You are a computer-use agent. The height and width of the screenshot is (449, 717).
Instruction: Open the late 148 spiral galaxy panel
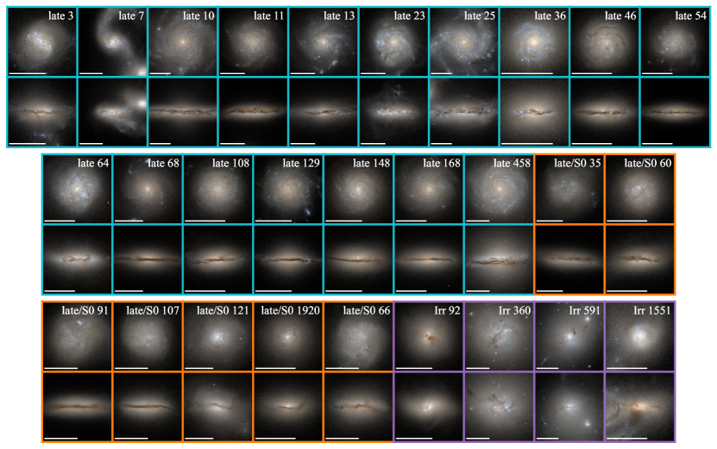click(359, 189)
